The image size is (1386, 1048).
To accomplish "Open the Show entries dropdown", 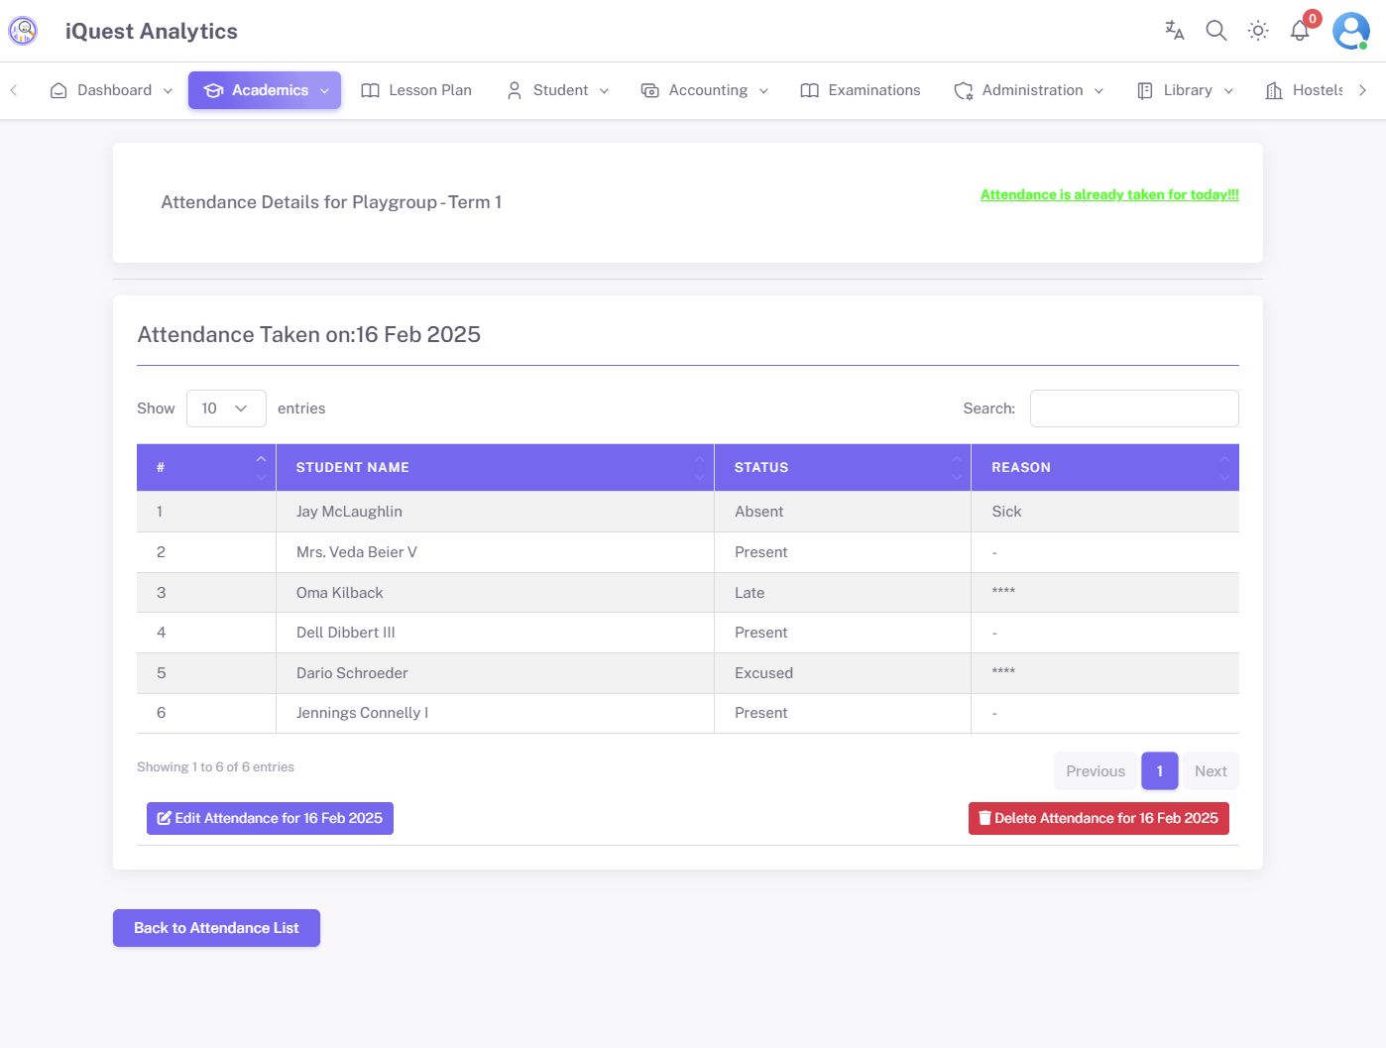I will coord(226,408).
